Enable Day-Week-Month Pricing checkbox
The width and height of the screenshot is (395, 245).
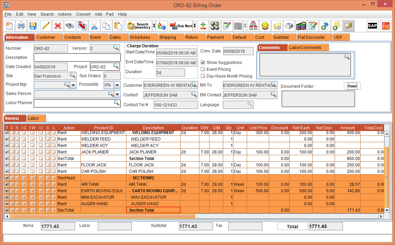point(203,76)
